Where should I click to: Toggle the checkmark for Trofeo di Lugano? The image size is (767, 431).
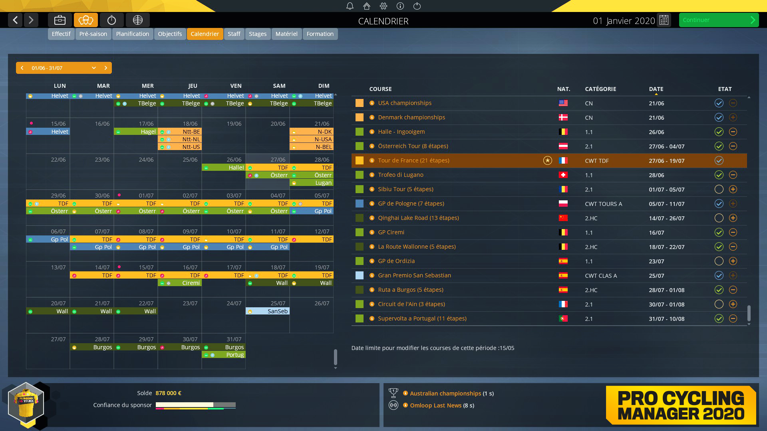click(x=717, y=175)
